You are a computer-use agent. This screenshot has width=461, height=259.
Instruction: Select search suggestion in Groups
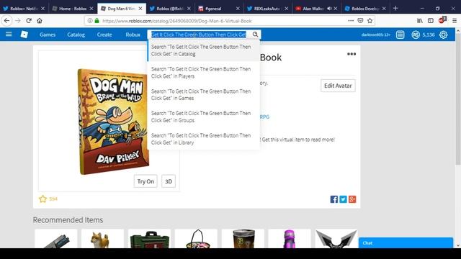tap(204, 117)
